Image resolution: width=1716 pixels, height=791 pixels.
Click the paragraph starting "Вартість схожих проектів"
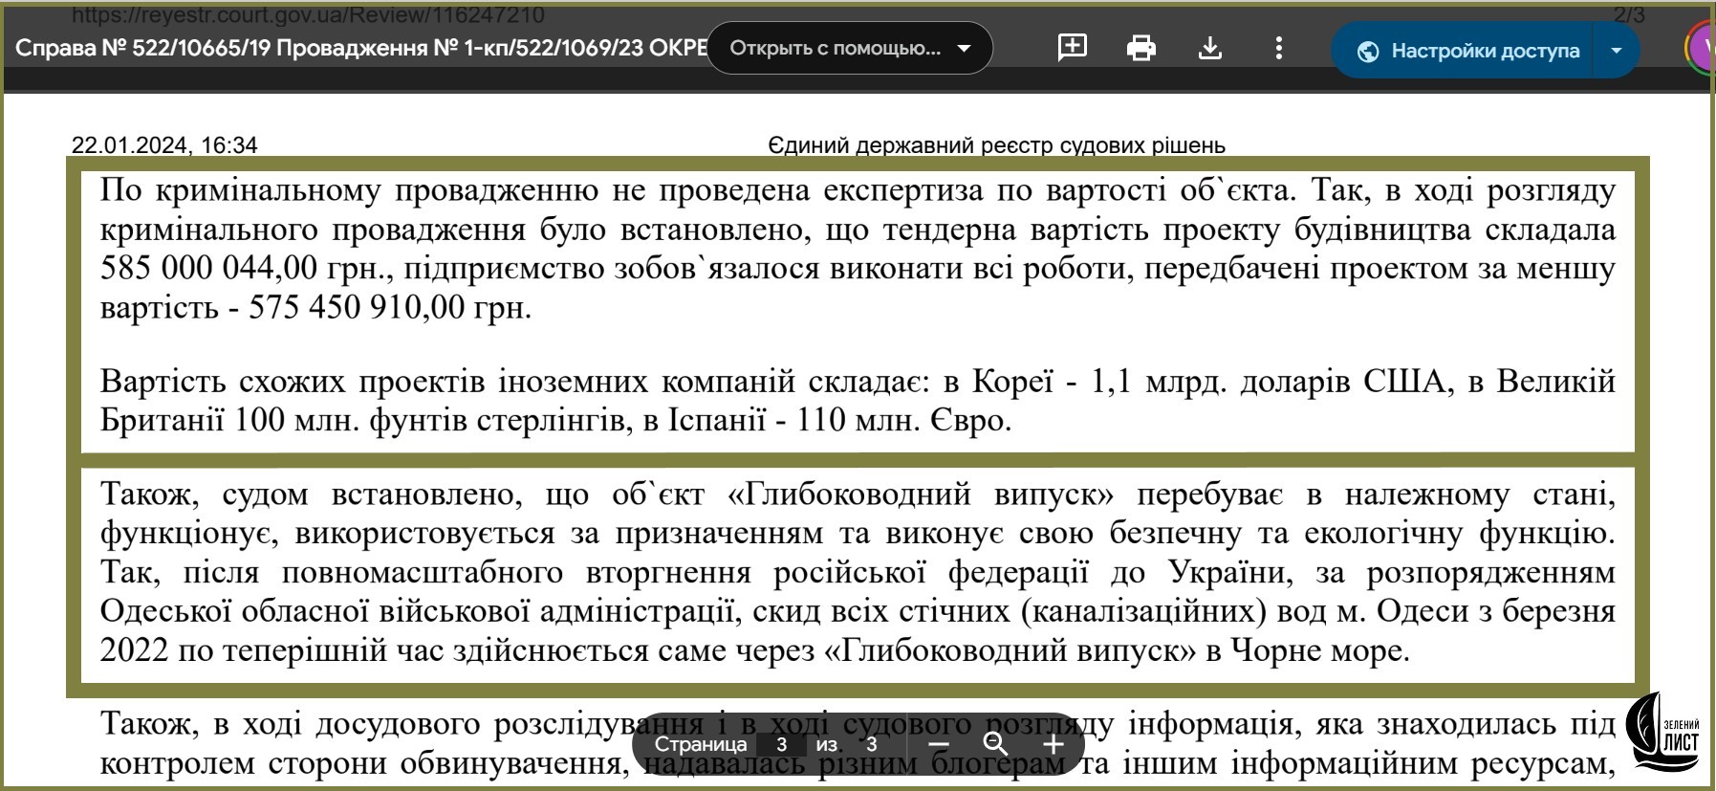[858, 400]
